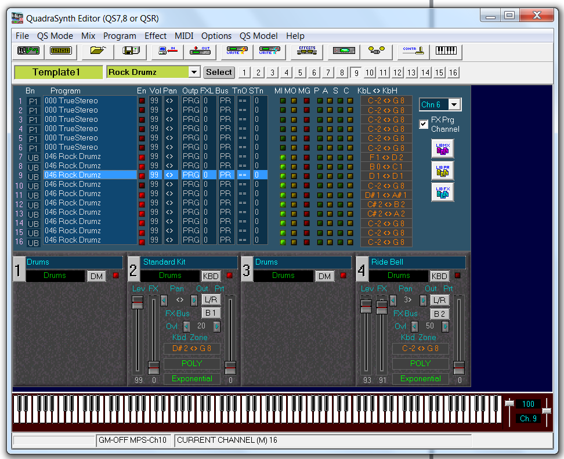Click the Lev slider in Standard Kit panel
The image size is (564, 459).
[138, 303]
